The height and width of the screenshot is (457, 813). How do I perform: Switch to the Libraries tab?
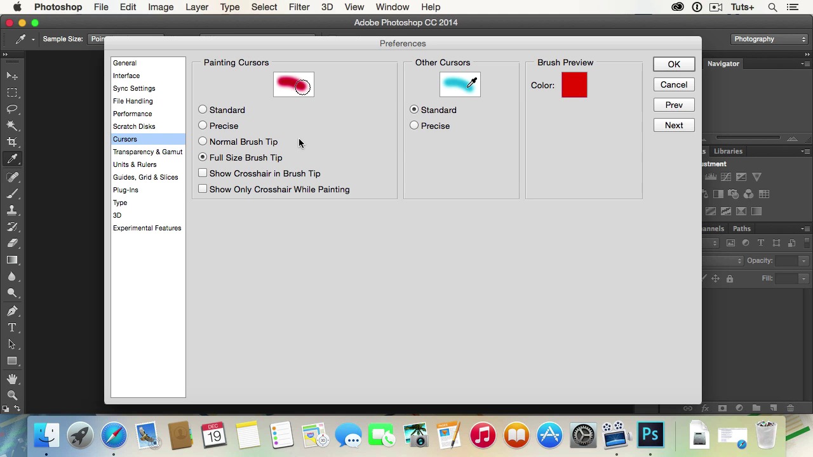728,151
